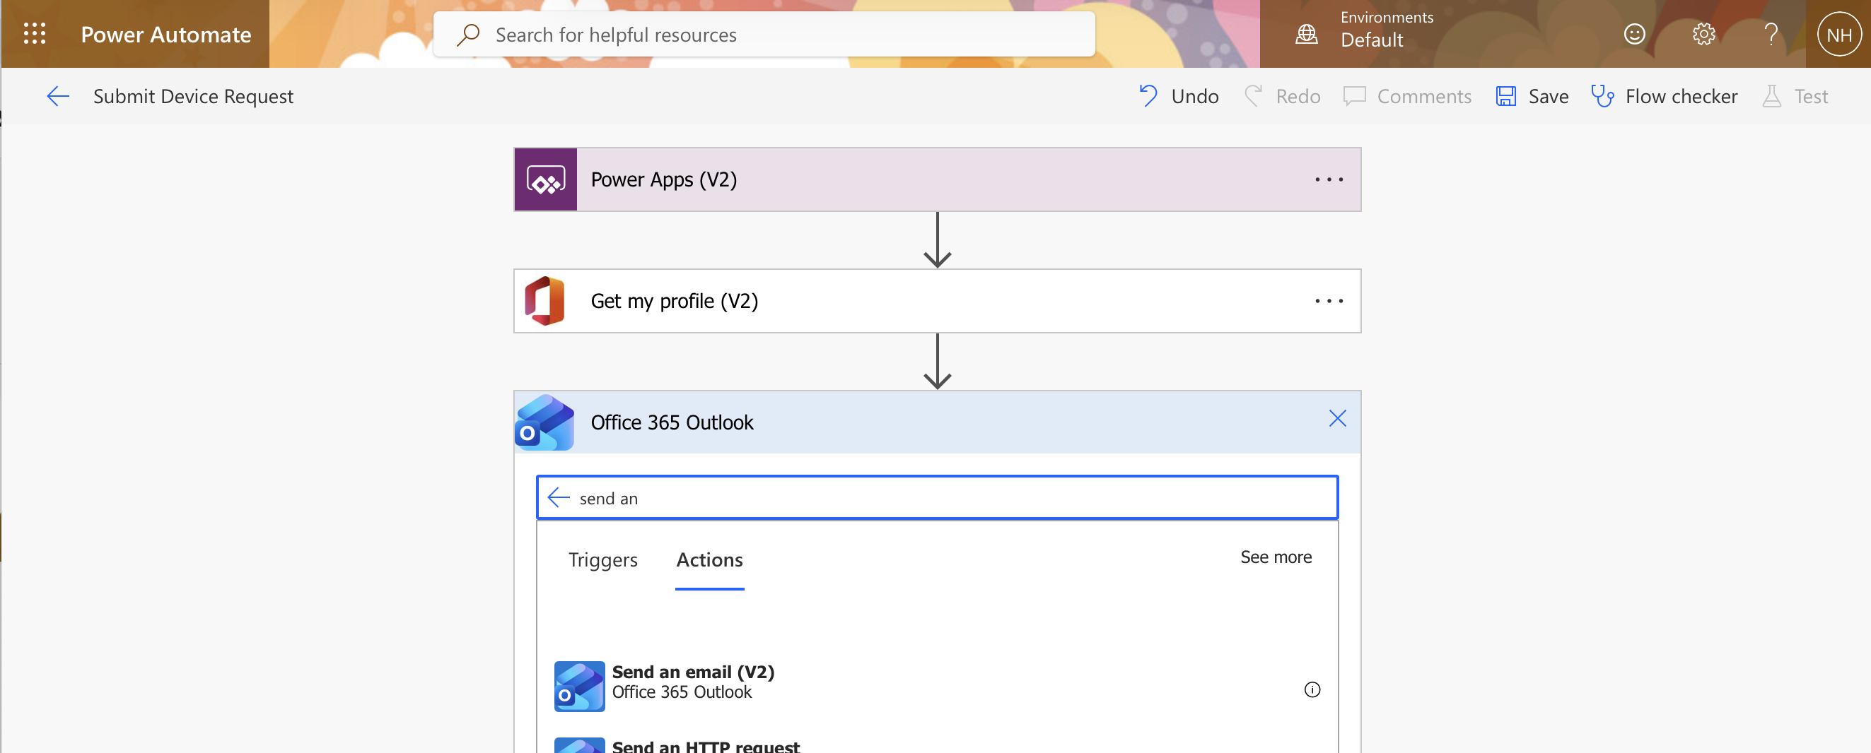
Task: Choose the Send an HTTP request action
Action: (937, 745)
